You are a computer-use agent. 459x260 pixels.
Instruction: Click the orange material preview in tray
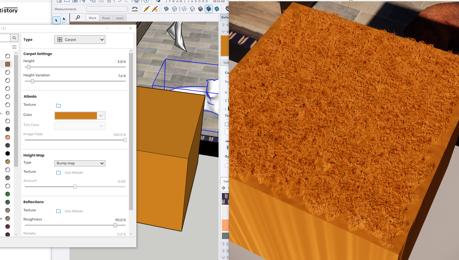pos(225,46)
